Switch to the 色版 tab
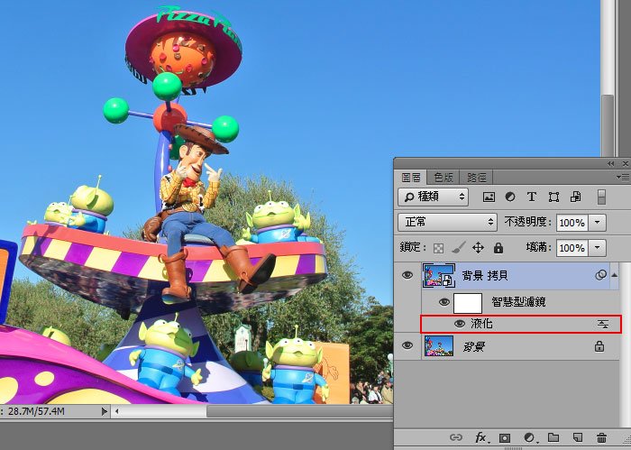The width and height of the screenshot is (631, 450). click(x=444, y=178)
